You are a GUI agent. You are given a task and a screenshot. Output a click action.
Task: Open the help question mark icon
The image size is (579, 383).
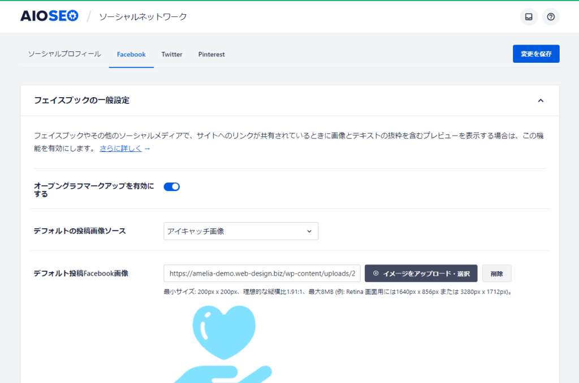point(551,17)
